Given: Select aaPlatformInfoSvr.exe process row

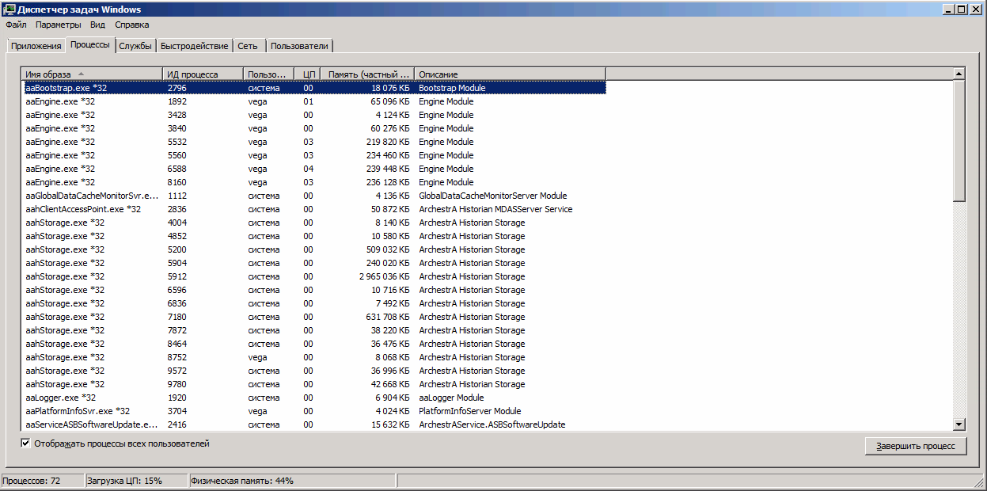Looking at the screenshot, I should (78, 411).
